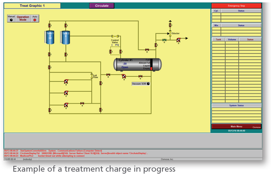Click the pump icon below Cylinder #1
The height and width of the screenshot is (179, 271).
click(x=124, y=76)
